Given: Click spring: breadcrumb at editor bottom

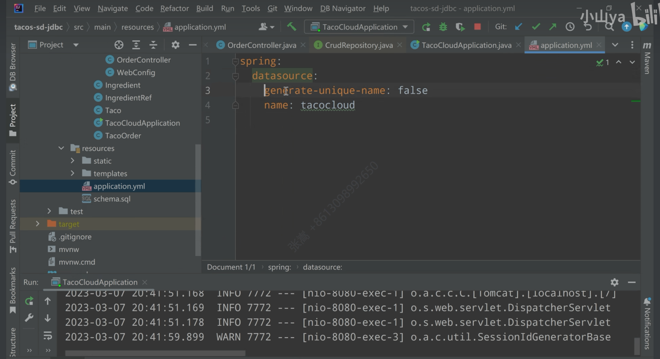Looking at the screenshot, I should coord(279,267).
